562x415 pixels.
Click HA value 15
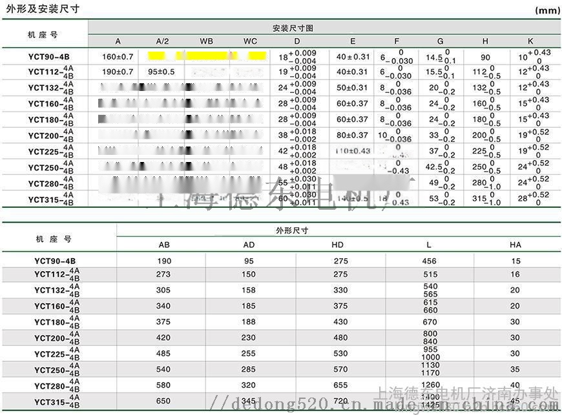point(515,261)
